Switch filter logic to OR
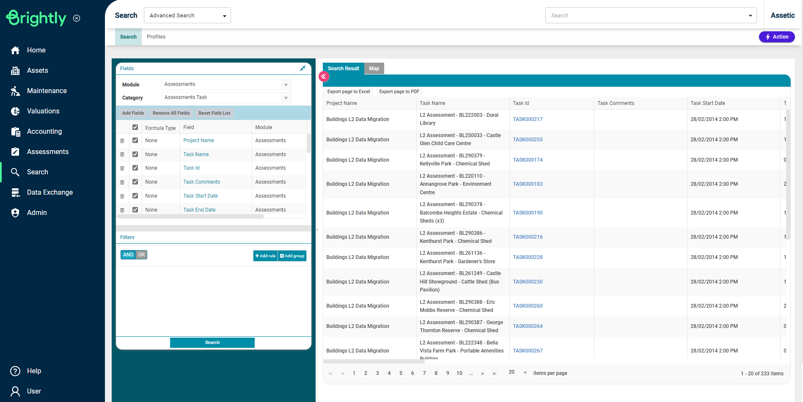Image resolution: width=803 pixels, height=402 pixels. coord(141,255)
